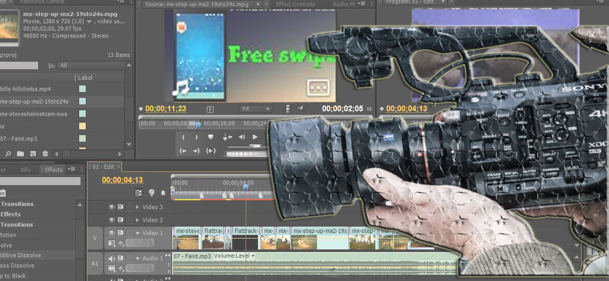This screenshot has height=281, width=609.
Task: Switch to the Info tab
Action: pos(26,170)
